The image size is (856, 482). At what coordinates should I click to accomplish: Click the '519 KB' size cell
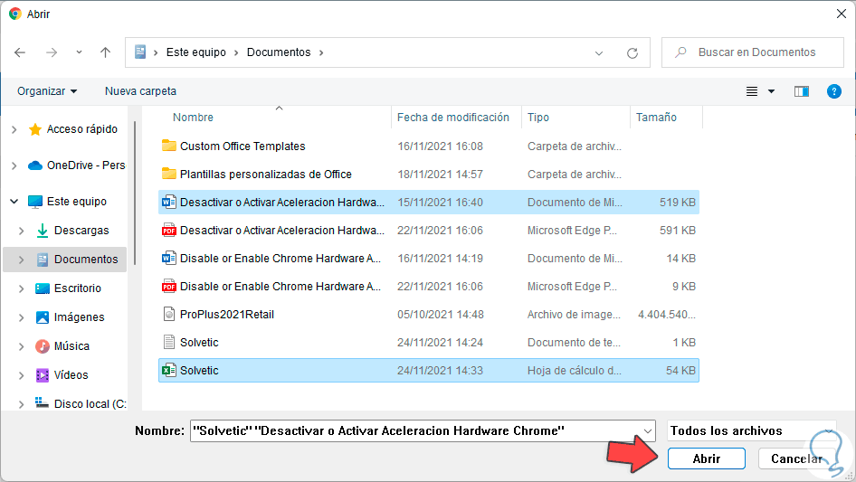(677, 203)
